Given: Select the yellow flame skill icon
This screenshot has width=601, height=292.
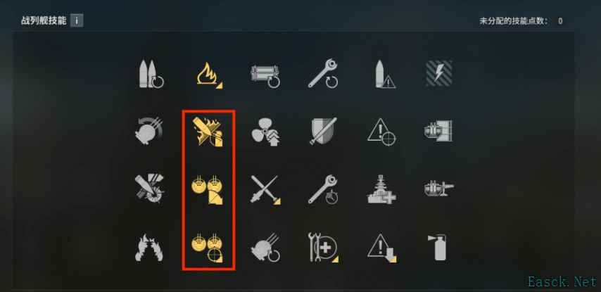Looking at the screenshot, I should (x=209, y=75).
